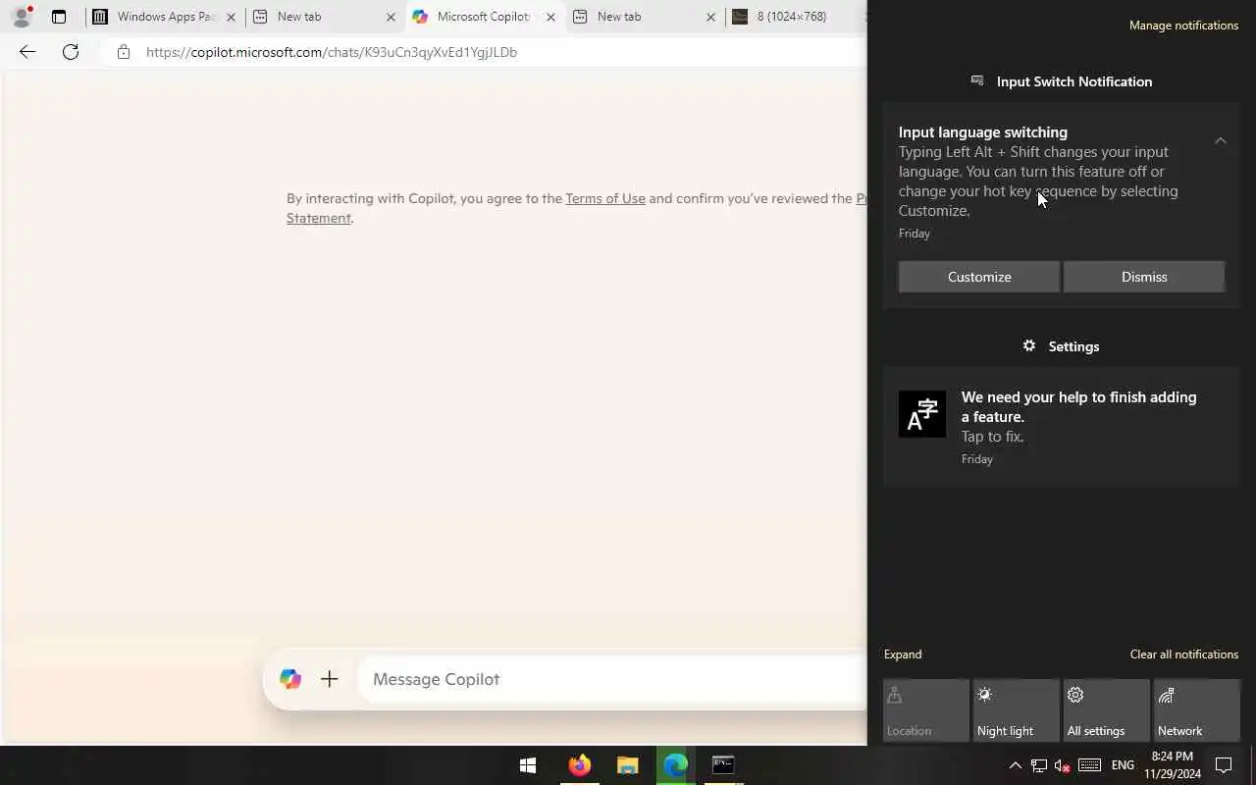The width and height of the screenshot is (1256, 785).
Task: Close the Action Center notification icon
Action: (1224, 765)
